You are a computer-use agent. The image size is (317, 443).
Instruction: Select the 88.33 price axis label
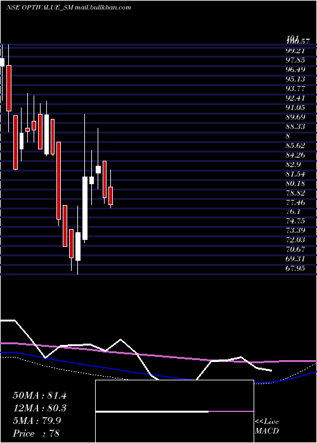[x=296, y=127]
